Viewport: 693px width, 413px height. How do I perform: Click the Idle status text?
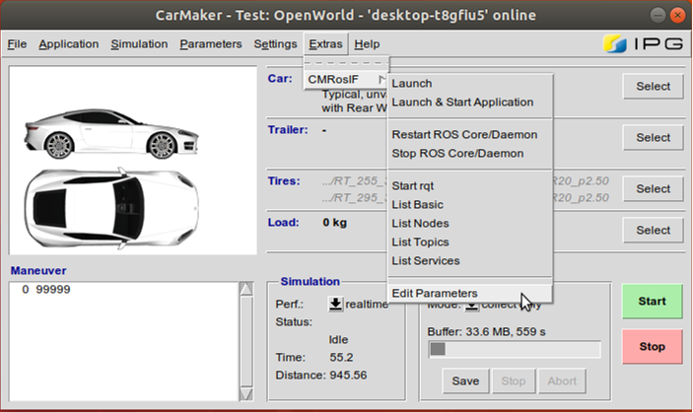338,340
